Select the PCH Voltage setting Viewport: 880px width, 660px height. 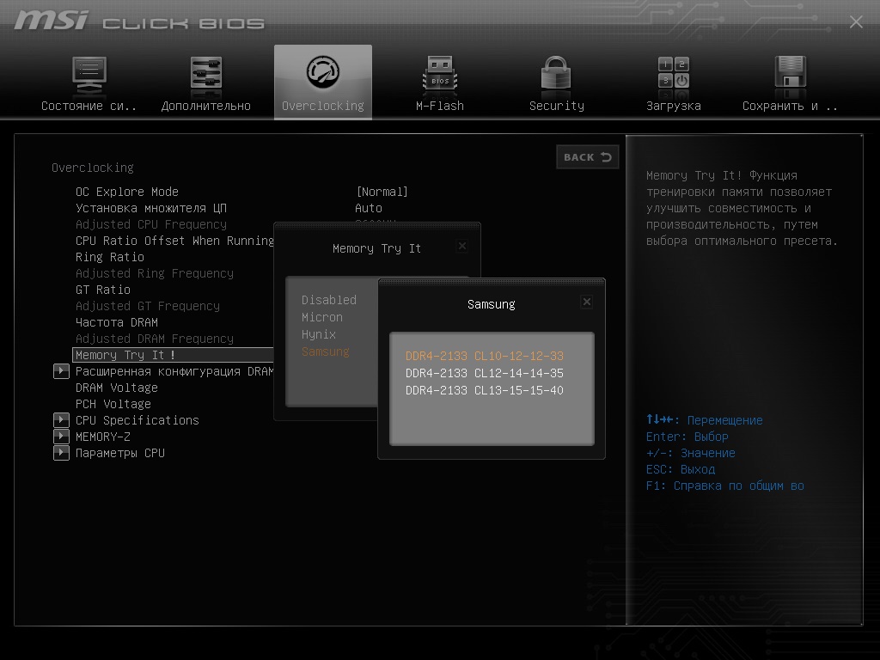coord(113,404)
